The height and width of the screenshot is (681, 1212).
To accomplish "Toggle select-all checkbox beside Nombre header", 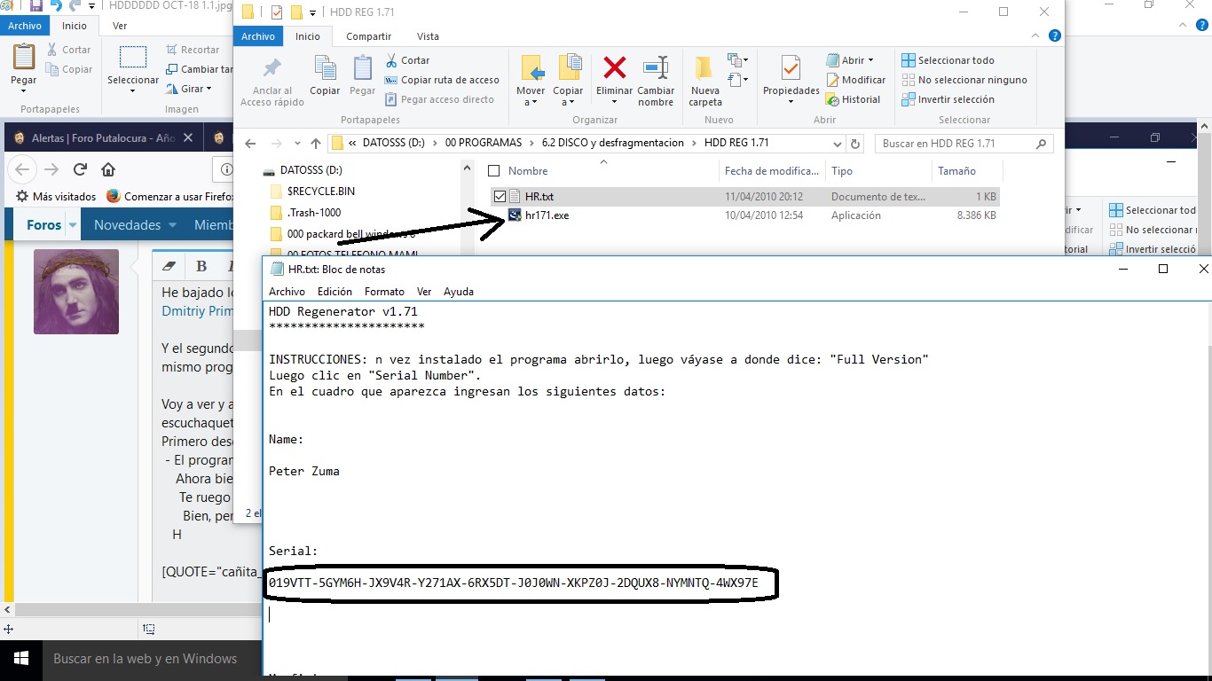I will (492, 171).
